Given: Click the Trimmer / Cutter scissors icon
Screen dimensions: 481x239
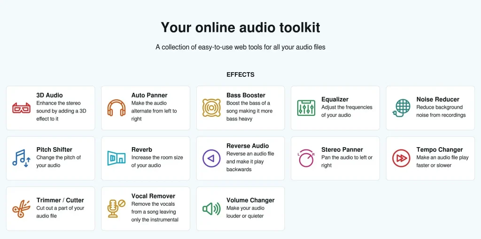Looking at the screenshot, I should [x=21, y=209].
